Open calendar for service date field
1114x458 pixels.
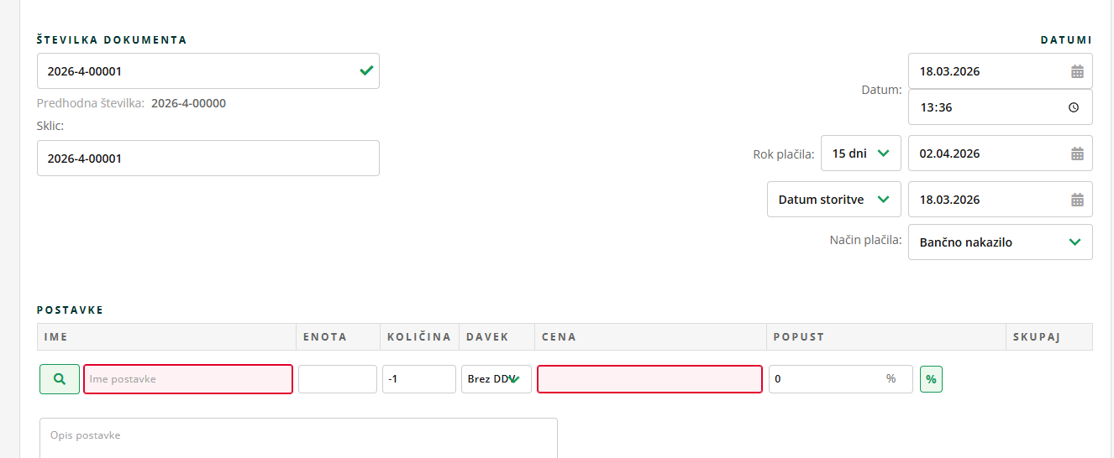click(1077, 200)
